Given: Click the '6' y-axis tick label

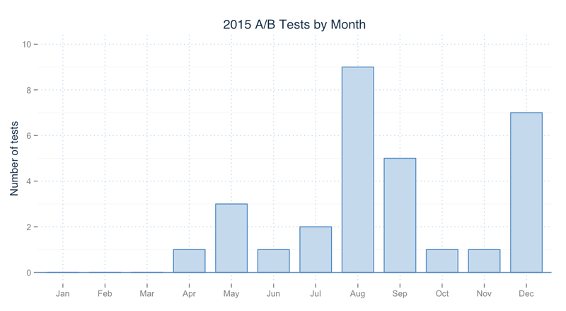Looking at the screenshot, I should [x=29, y=135].
